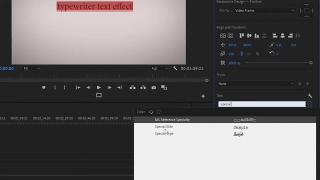Screen dimensions: 320x180
Task: Open the Comparison View button
Action: (x=164, y=87)
